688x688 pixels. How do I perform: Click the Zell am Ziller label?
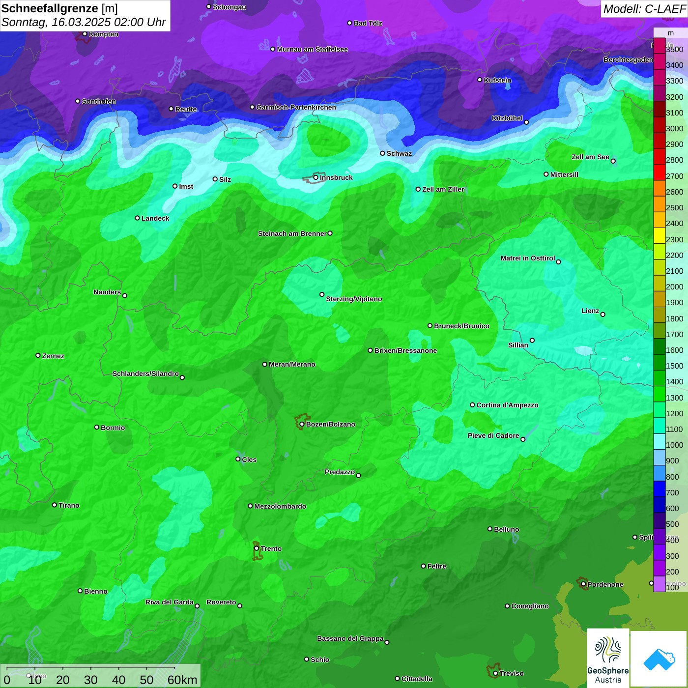pos(443,189)
